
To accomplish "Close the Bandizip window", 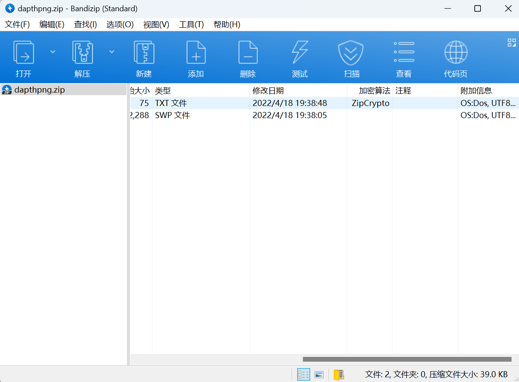I will (509, 9).
